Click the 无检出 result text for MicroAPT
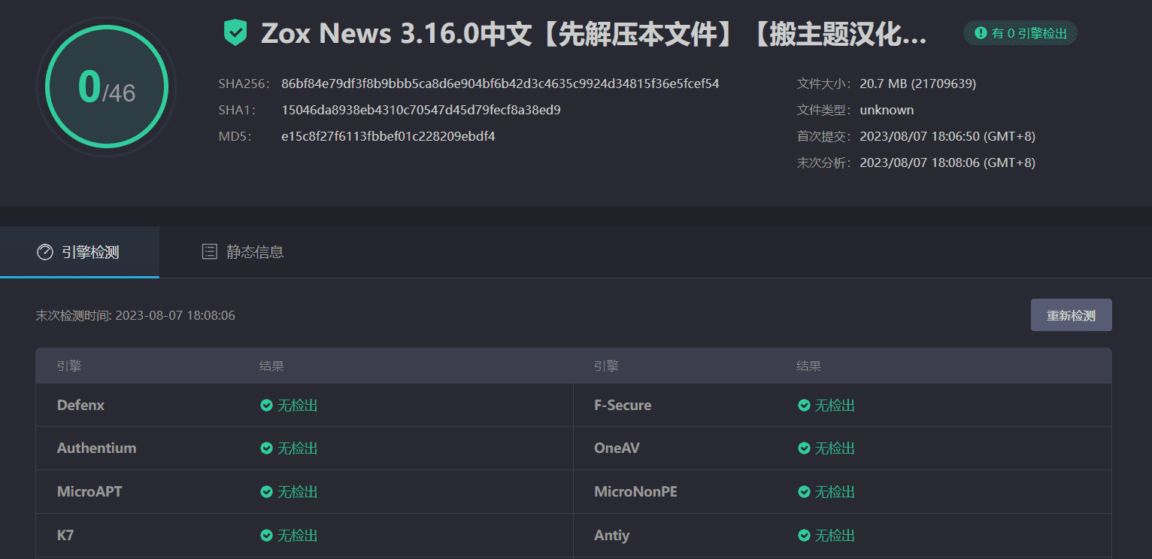 [x=298, y=492]
